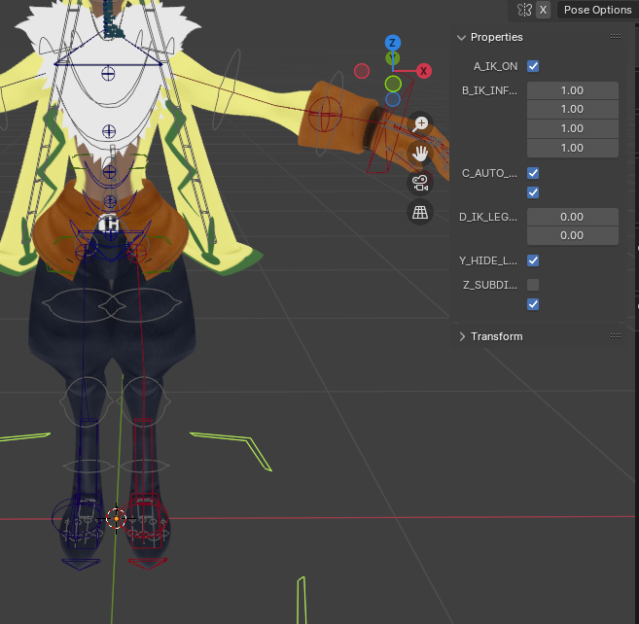
Task: Switch perspective/orthographic with the grid icon
Action: click(420, 212)
